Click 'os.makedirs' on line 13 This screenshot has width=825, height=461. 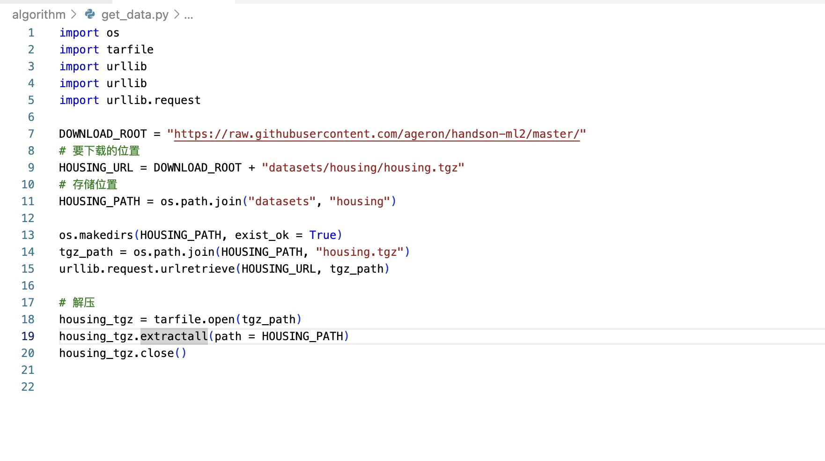pos(96,235)
